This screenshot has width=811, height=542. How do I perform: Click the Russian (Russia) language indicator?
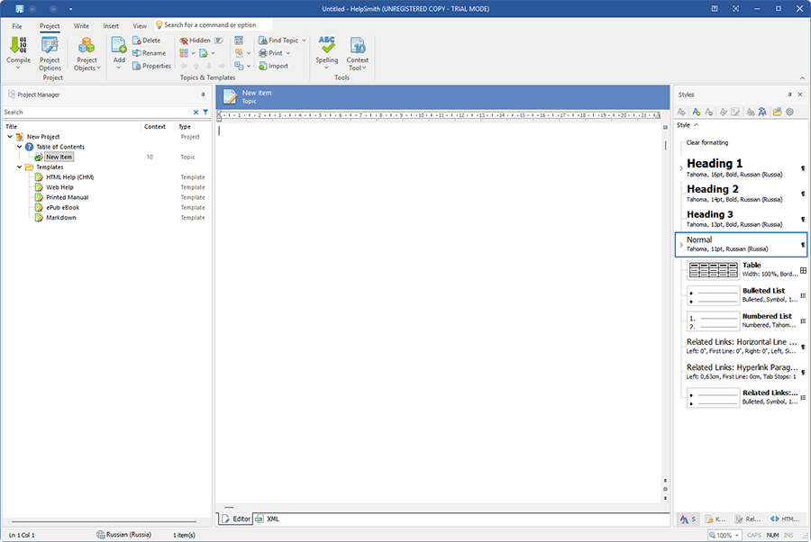point(123,535)
